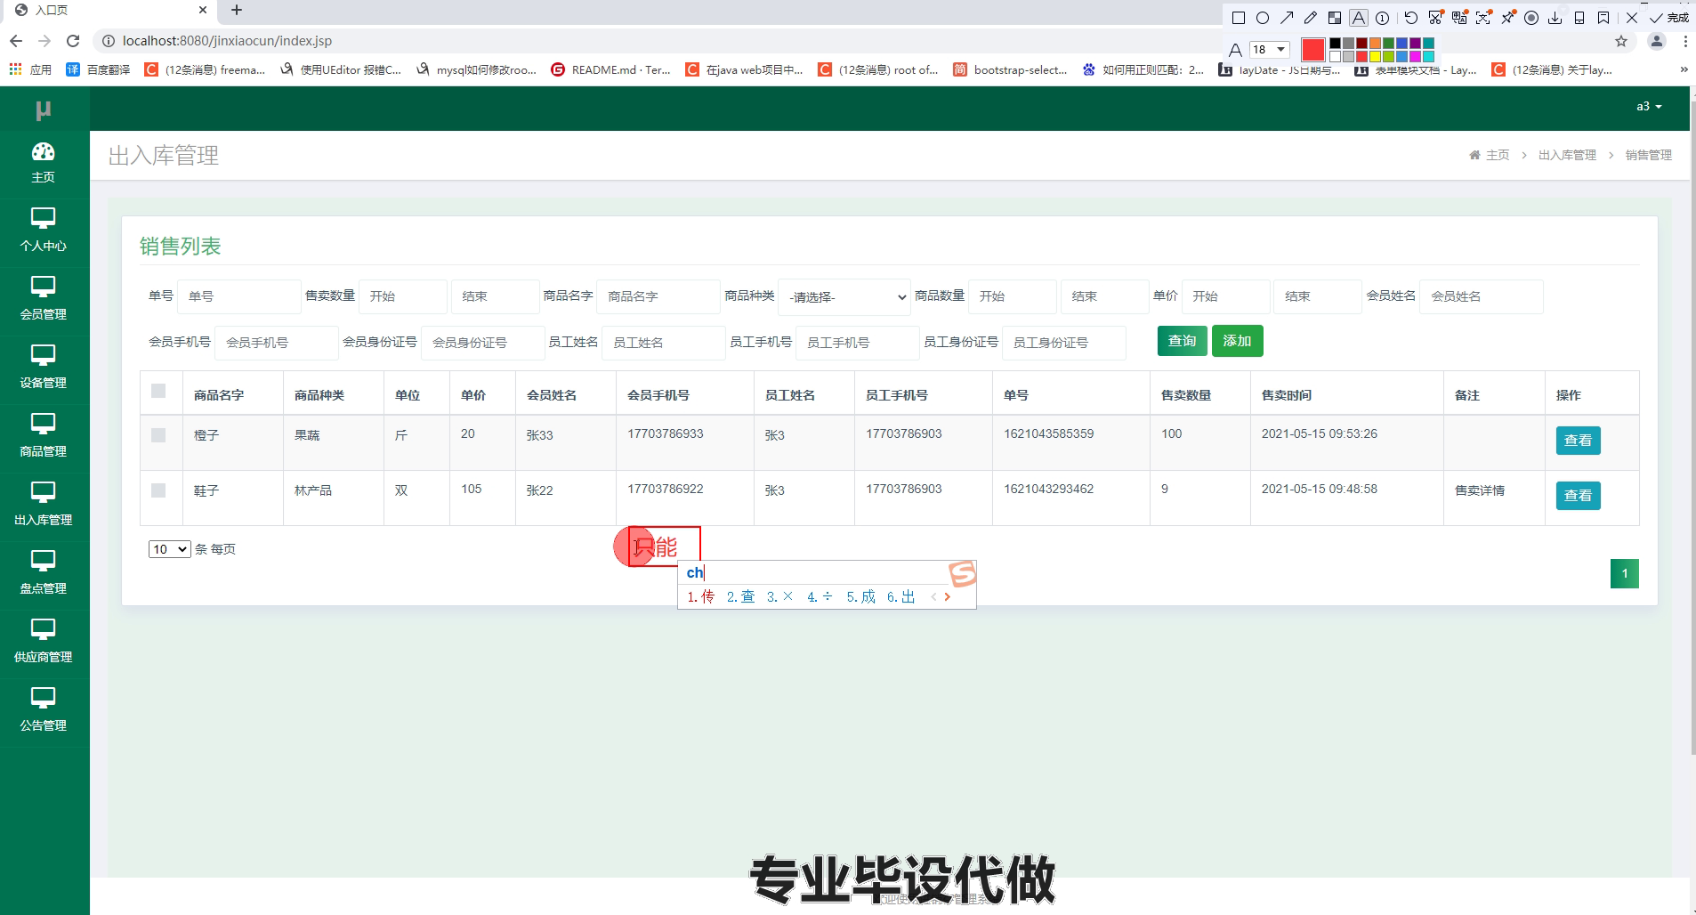Click the 商品名字 search input field
Viewport: 1696px width, 915px height.
click(658, 296)
